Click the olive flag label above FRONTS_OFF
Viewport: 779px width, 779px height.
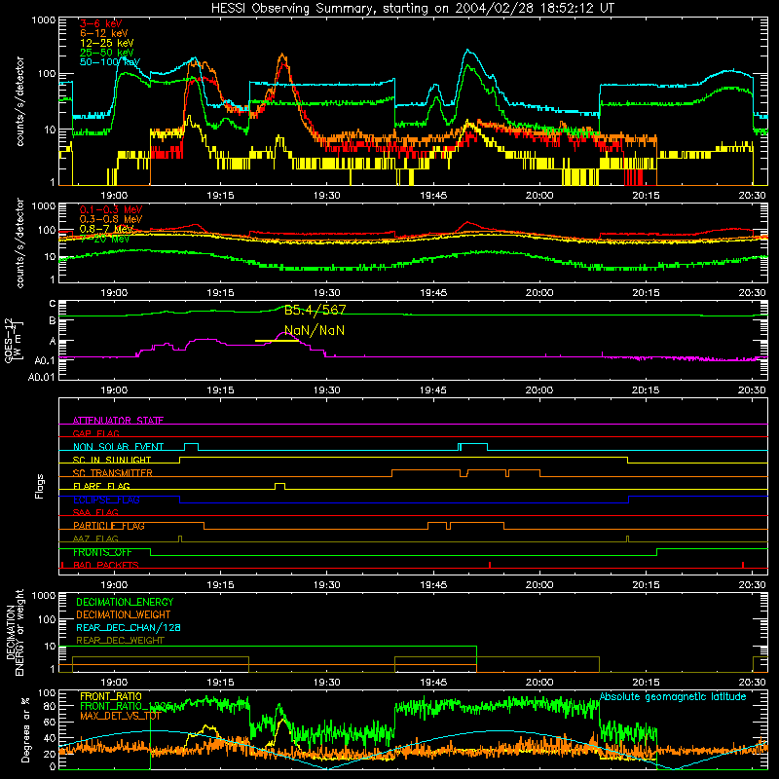point(95,538)
